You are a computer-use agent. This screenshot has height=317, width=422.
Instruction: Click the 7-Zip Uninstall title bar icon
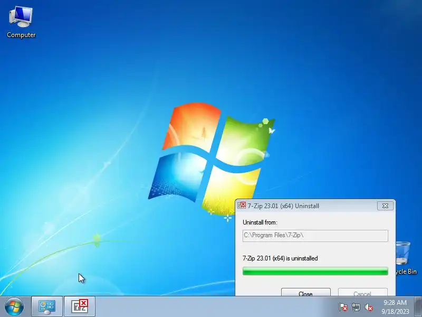(x=242, y=206)
